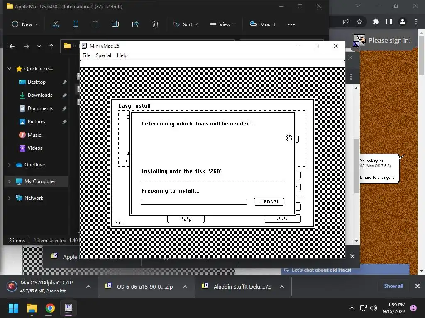The width and height of the screenshot is (425, 318).
Task: Open recent locations chevron in File Explorer
Action: [x=39, y=46]
